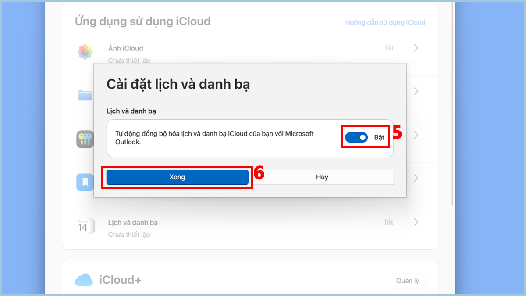Click the blue folder iCloud Drive icon

pyautogui.click(x=85, y=95)
